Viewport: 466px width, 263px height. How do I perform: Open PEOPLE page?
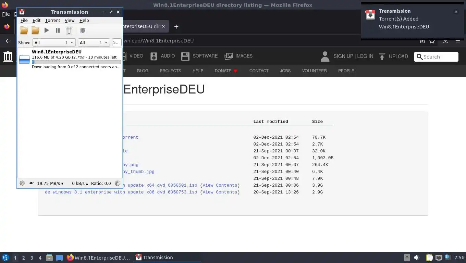pos(346,71)
